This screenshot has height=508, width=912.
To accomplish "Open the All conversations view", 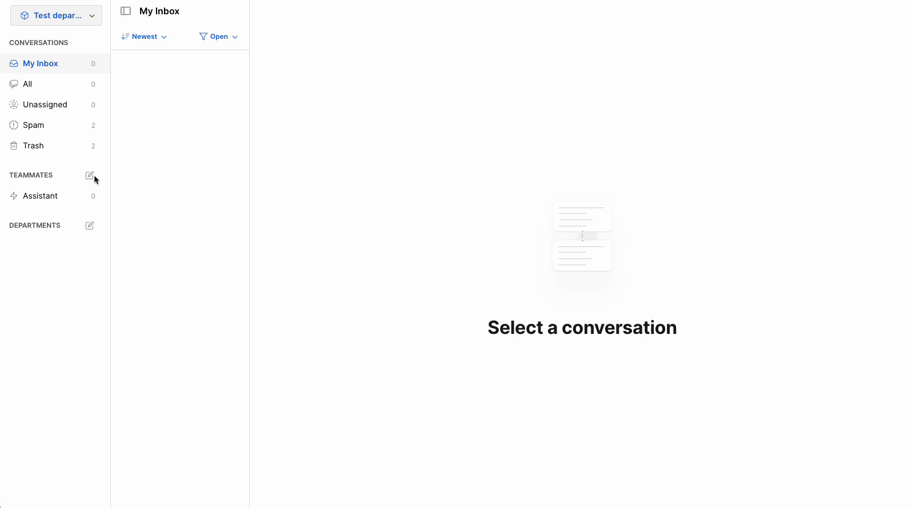I will point(27,84).
